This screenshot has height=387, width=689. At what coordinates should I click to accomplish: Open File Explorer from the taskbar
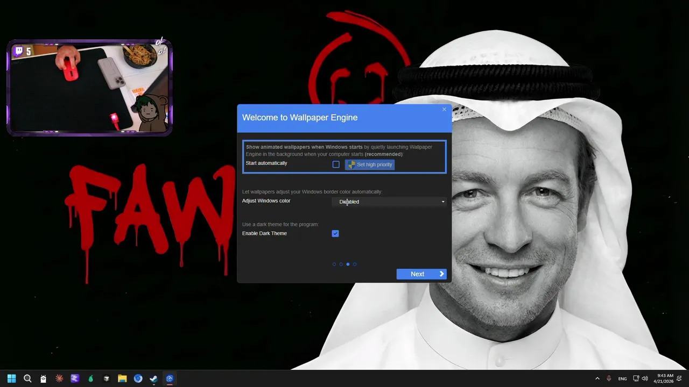tap(122, 378)
